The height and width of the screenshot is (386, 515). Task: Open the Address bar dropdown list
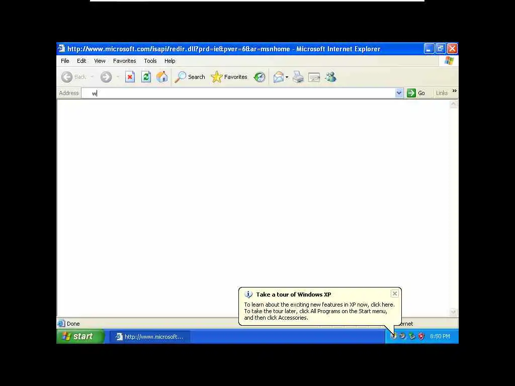click(399, 93)
